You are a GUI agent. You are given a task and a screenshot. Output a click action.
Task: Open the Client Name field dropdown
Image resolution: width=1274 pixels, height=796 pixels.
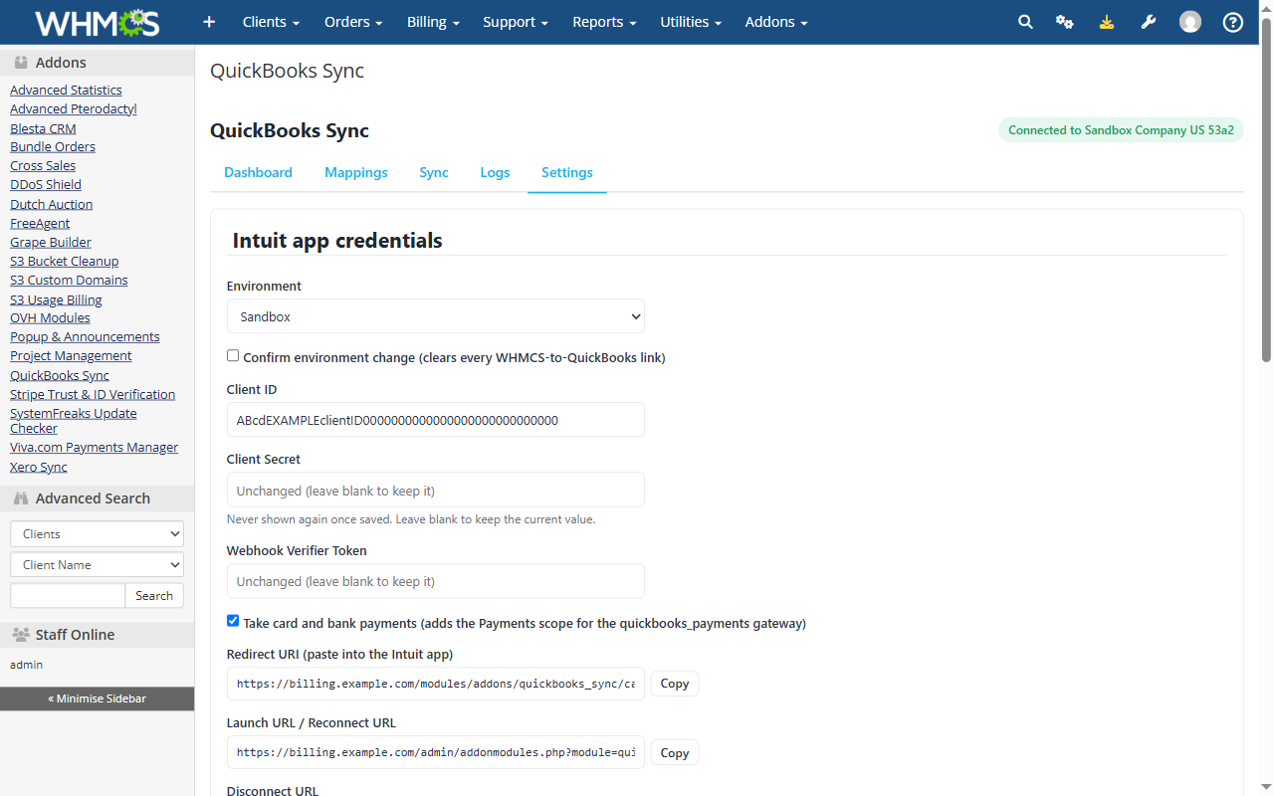(98, 564)
